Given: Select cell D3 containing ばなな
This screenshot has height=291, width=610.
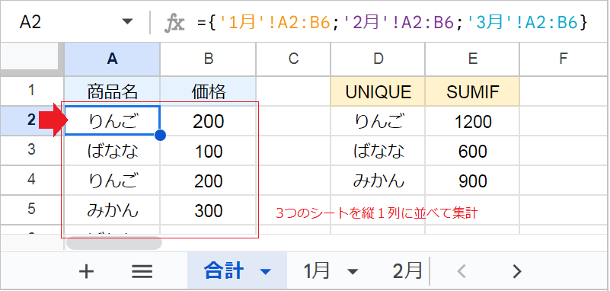Looking at the screenshot, I should 378,151.
